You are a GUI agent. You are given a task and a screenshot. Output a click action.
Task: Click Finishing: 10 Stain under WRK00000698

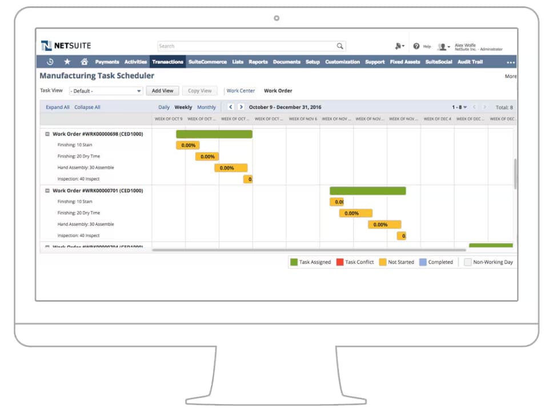75,145
